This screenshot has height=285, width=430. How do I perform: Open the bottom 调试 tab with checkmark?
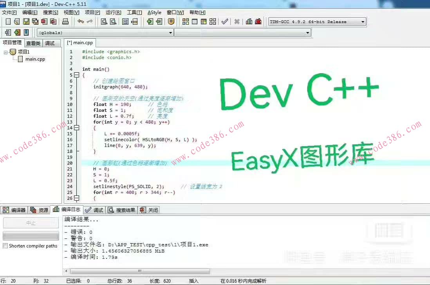pyautogui.click(x=94, y=210)
